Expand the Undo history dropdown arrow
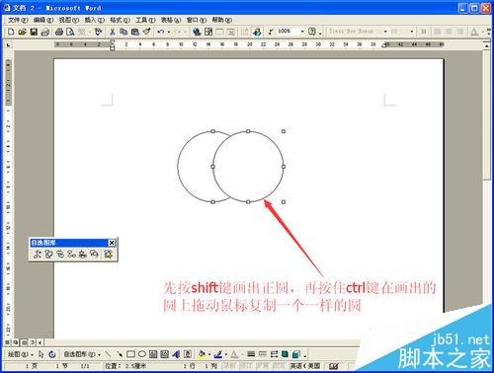This screenshot has height=373, width=494. pos(169,32)
